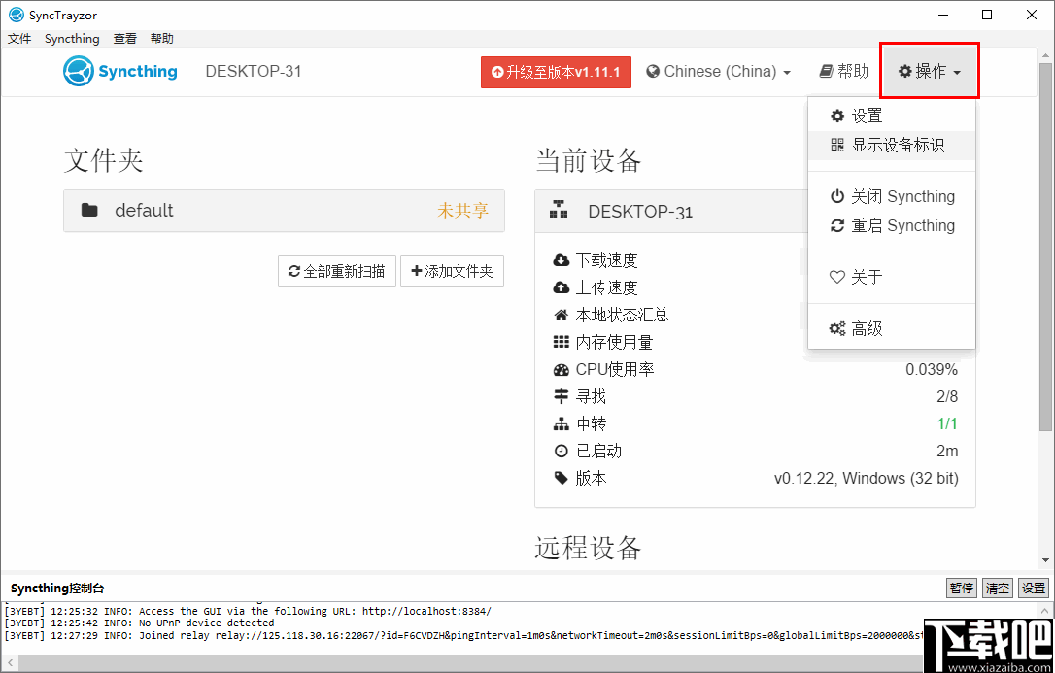Image resolution: width=1055 pixels, height=673 pixels.
Task: Expand the default folder entry
Action: [284, 211]
